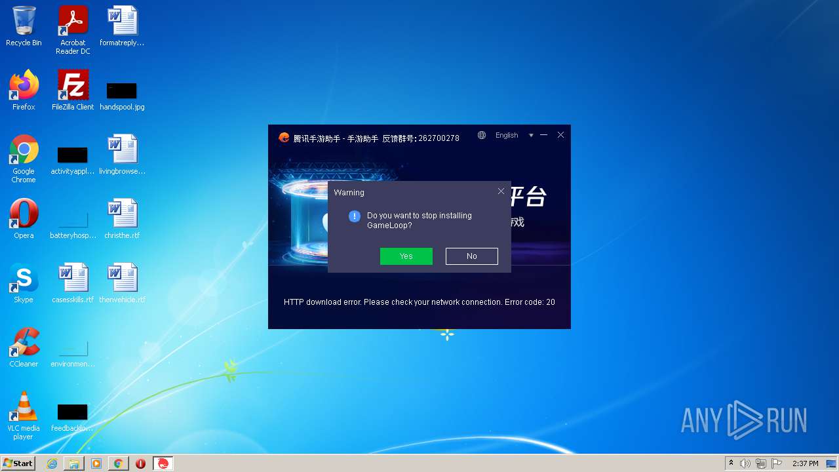Viewport: 839px width, 472px height.
Task: Click the blue info icon in Warning dialog
Action: click(x=355, y=216)
